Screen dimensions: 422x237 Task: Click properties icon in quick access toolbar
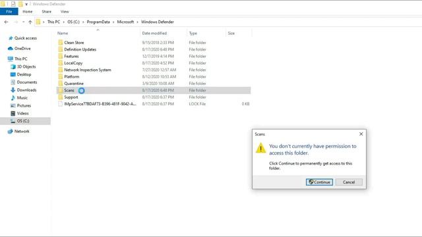[13, 4]
